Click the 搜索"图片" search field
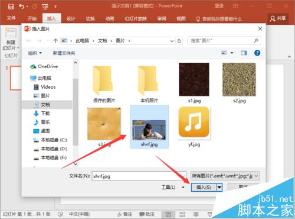 point(224,41)
